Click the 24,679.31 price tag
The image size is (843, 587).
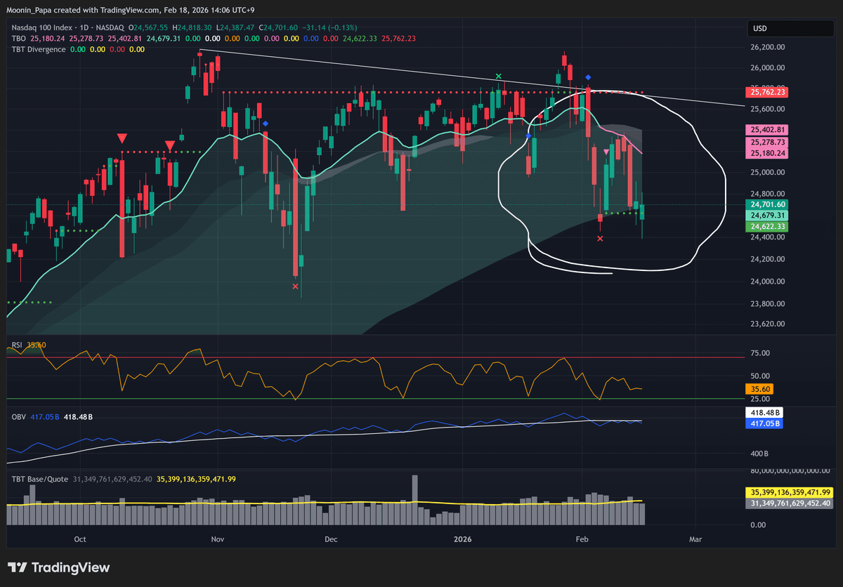[768, 216]
